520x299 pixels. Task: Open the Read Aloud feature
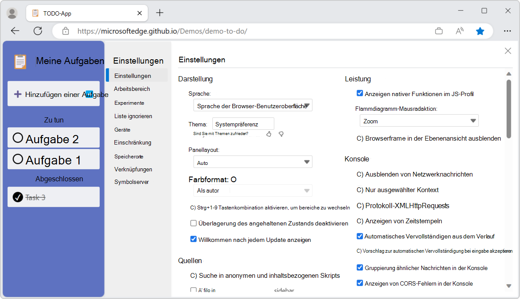click(459, 31)
